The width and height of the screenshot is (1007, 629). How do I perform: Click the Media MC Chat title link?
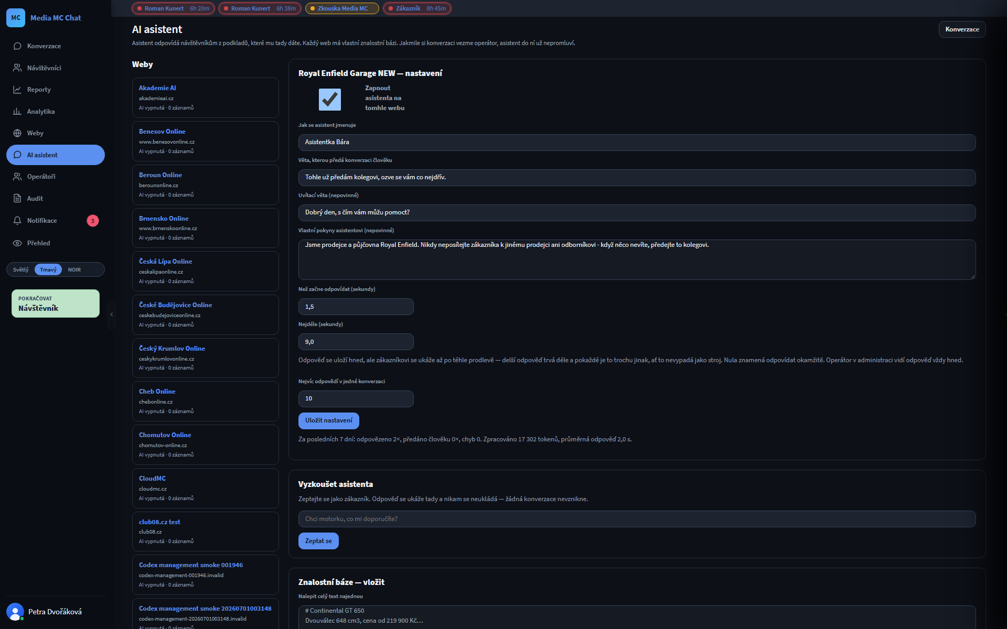click(56, 18)
